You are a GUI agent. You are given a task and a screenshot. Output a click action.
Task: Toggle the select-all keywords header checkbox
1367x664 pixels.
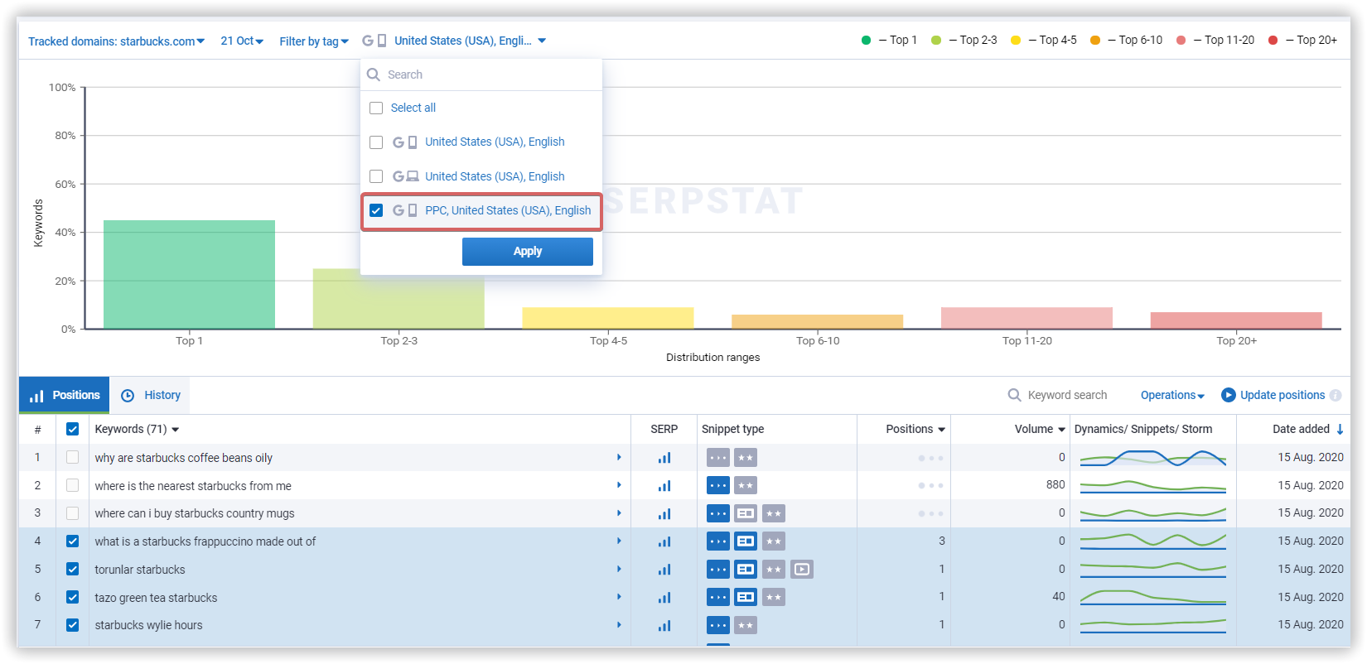tap(72, 429)
